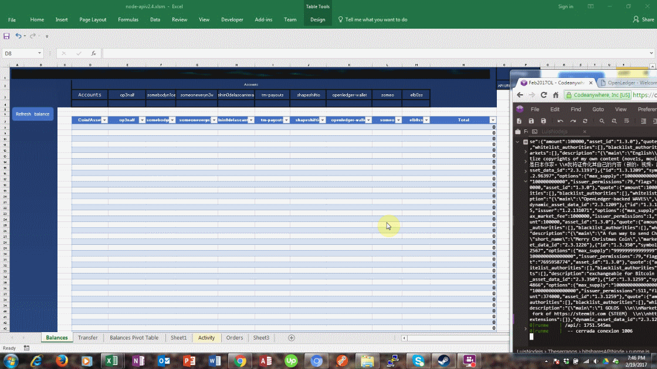This screenshot has width=657, height=369.
Task: Open openledger-wallet column filter dropdown
Action: (x=368, y=120)
